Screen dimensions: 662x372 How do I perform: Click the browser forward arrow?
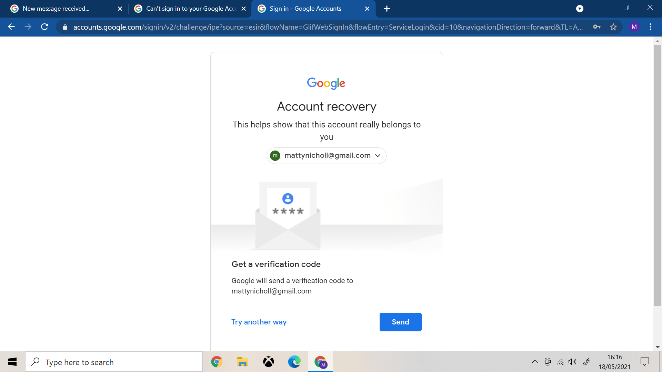click(x=28, y=27)
